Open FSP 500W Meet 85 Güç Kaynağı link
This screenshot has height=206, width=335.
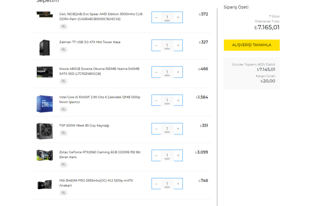coord(84,126)
